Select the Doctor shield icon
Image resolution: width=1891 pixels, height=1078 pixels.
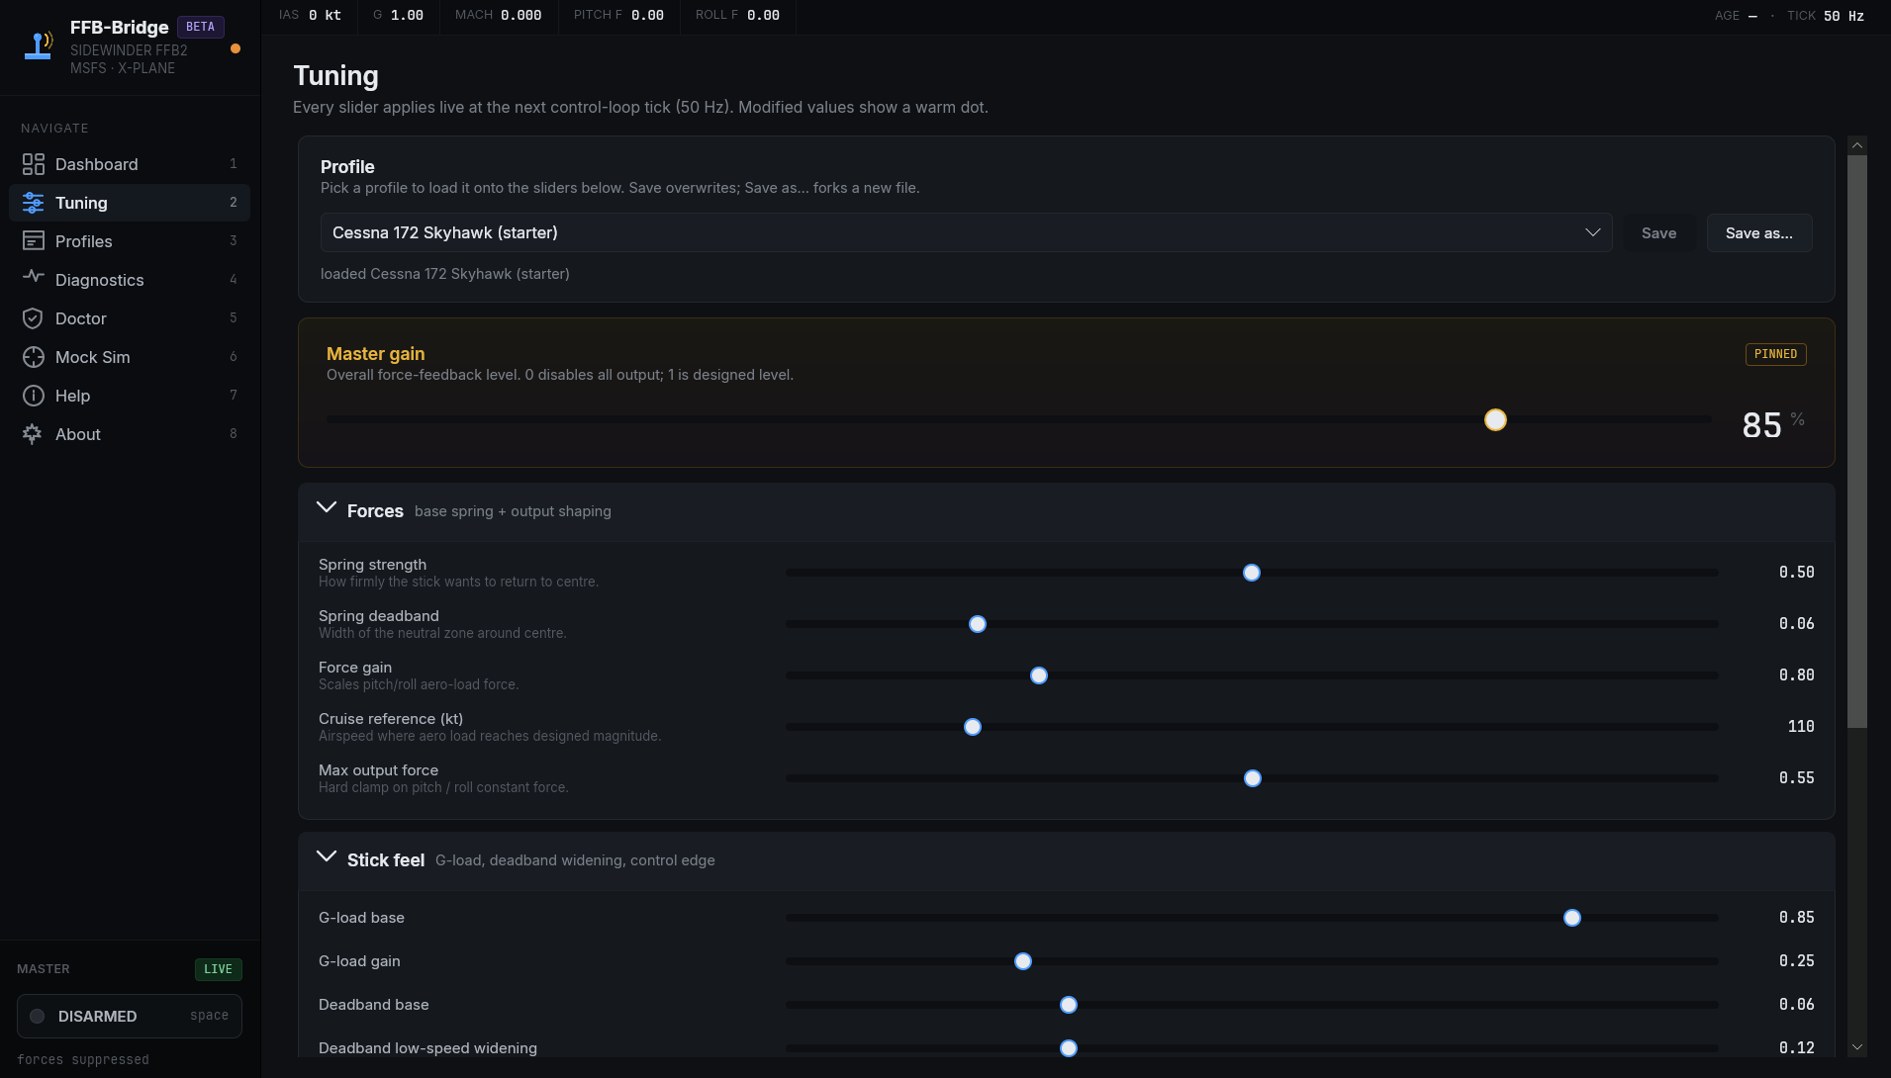pyautogui.click(x=33, y=318)
